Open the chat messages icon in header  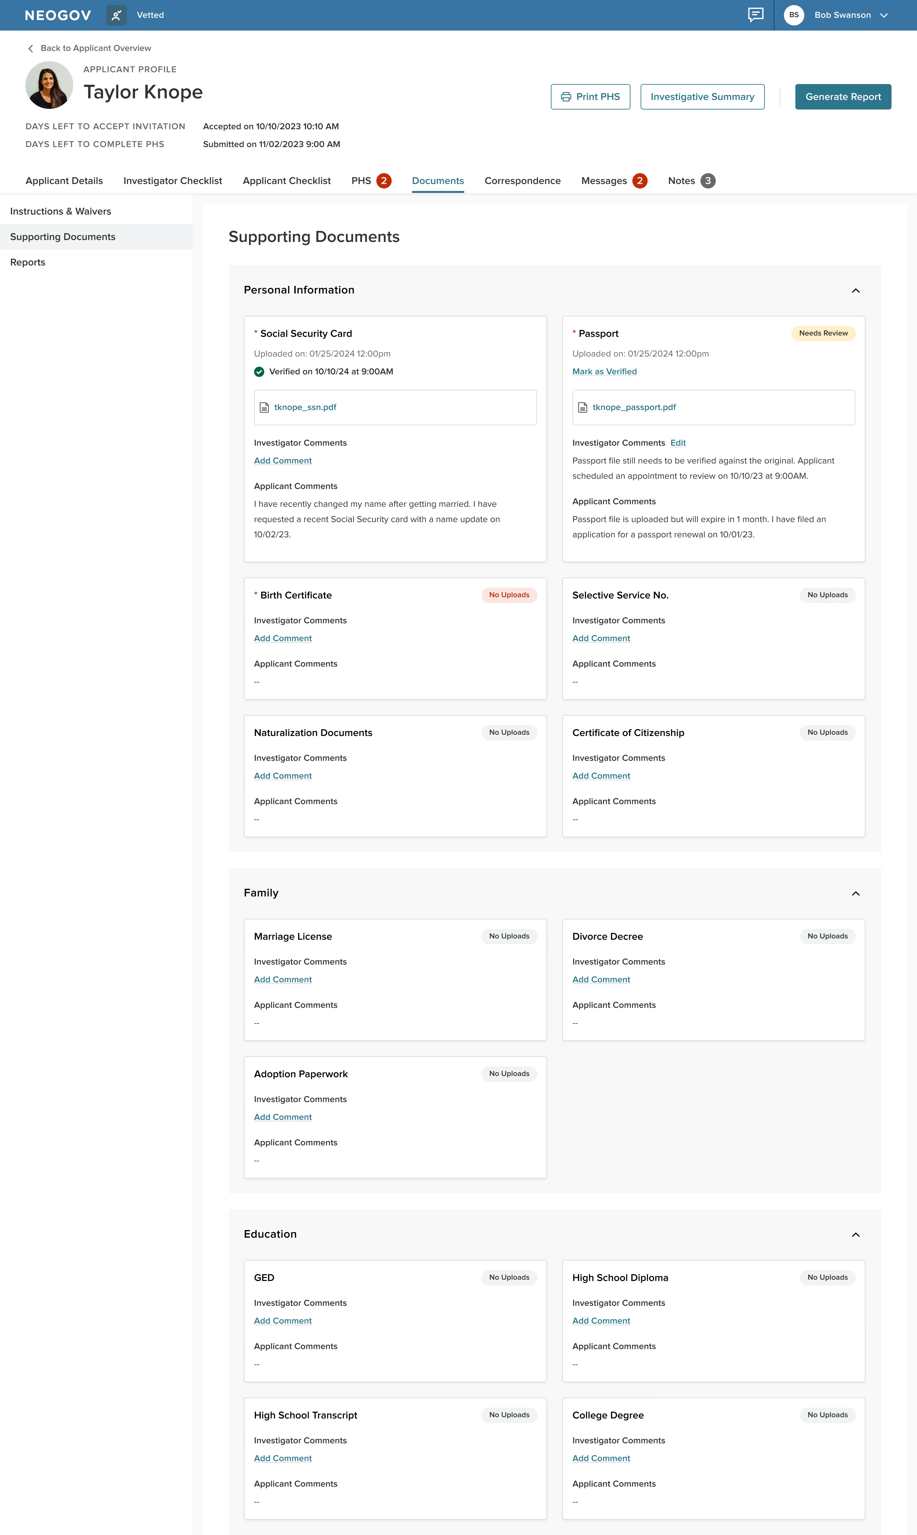pyautogui.click(x=755, y=15)
